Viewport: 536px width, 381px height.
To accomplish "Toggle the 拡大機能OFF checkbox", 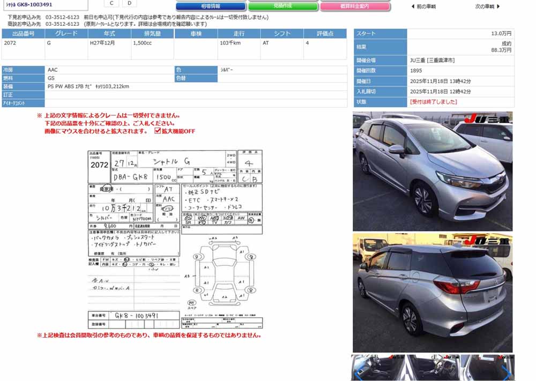I will tap(158, 131).
